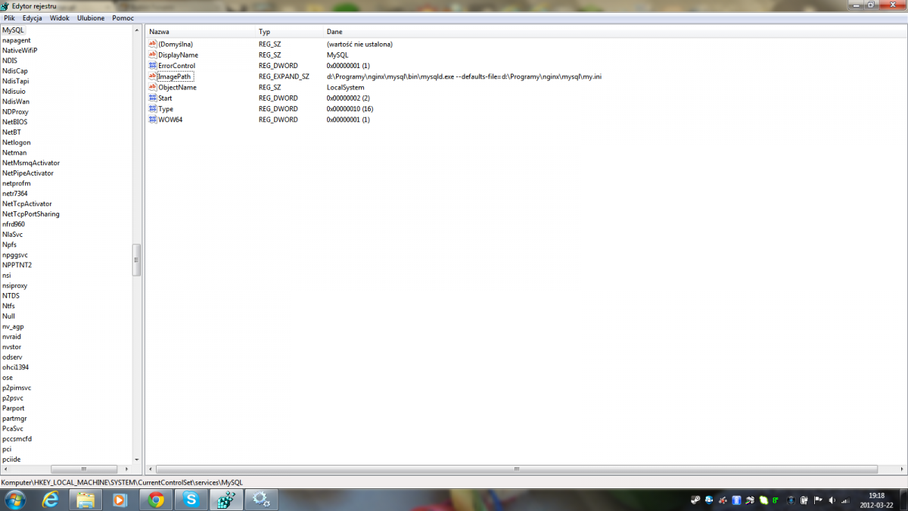908x511 pixels.
Task: Open the Edycja menu
Action: tap(33, 17)
